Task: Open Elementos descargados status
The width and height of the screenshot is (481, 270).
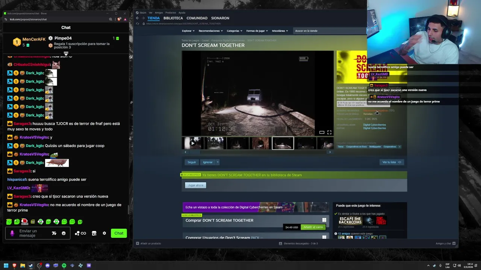Action: point(299,244)
